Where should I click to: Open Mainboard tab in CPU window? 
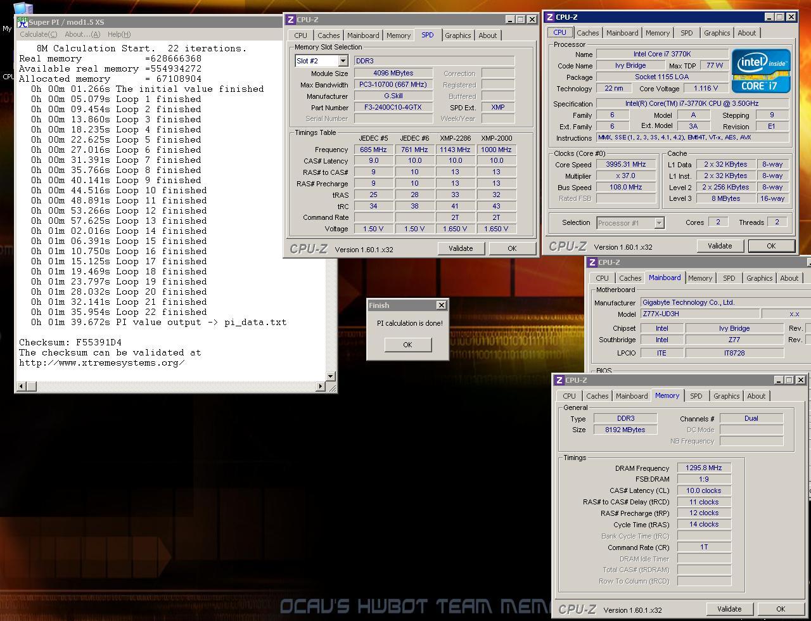(622, 33)
